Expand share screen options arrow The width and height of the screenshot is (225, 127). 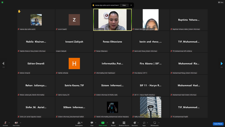(107, 123)
